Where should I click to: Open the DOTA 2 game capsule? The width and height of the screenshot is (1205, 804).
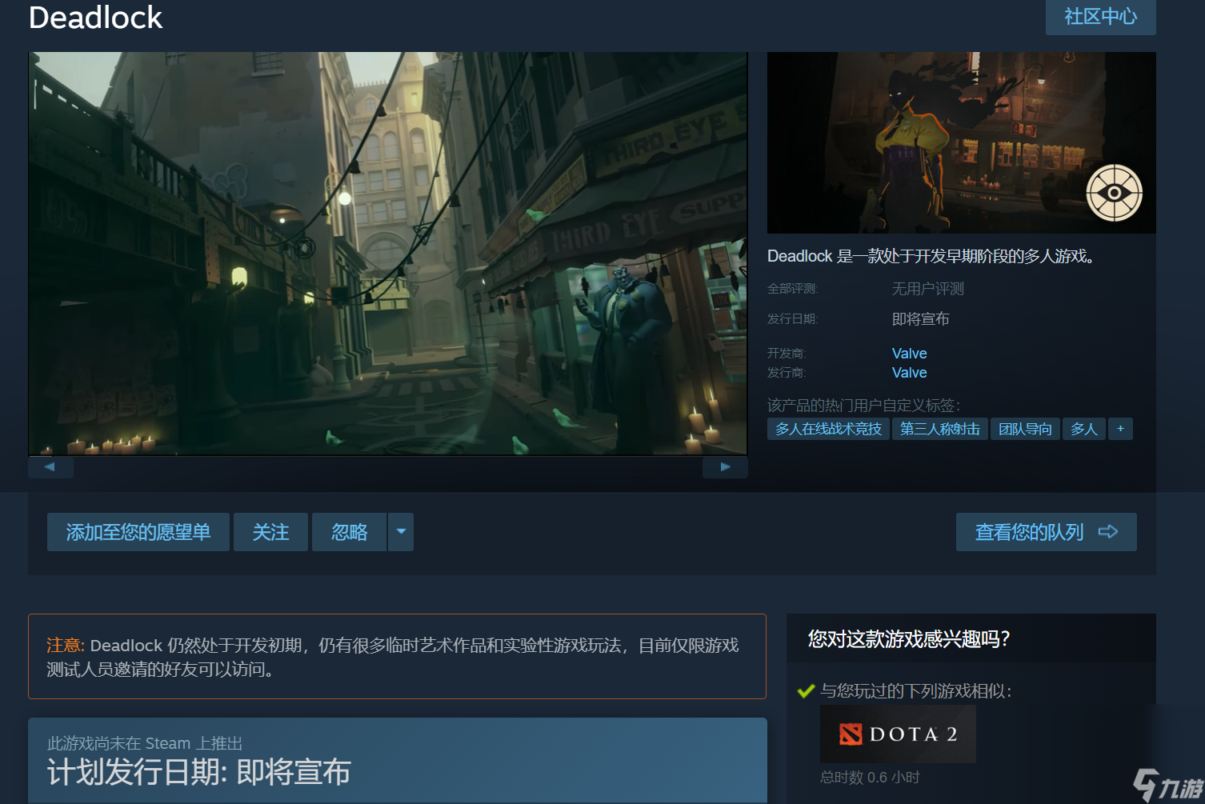pyautogui.click(x=898, y=734)
